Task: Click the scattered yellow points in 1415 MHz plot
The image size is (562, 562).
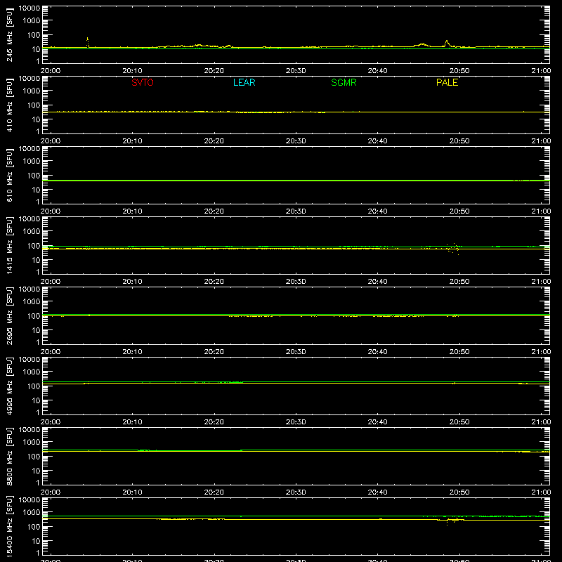Action: point(452,249)
